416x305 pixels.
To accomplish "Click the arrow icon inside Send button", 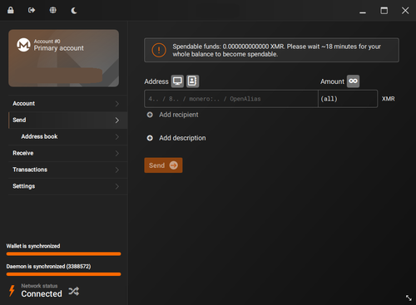I will [174, 165].
